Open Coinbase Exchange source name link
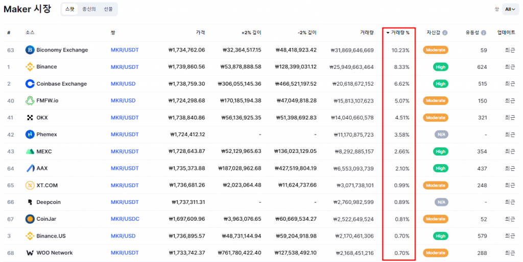Image resolution: width=523 pixels, height=262 pixels. (x=62, y=84)
